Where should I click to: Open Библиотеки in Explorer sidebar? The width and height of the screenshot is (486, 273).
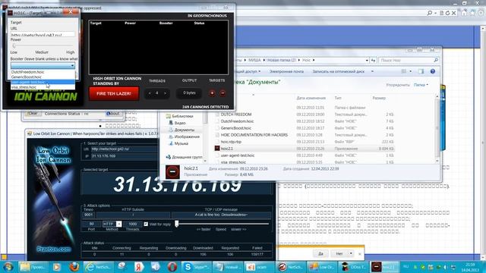[182, 116]
